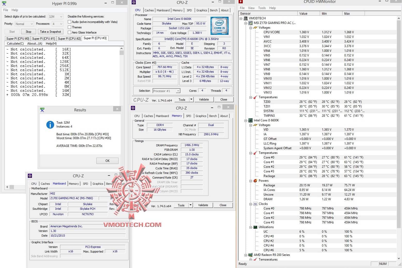
Task: Click the app icon of the CPU-Z window showing the CPU tab
Action: (x=133, y=2)
